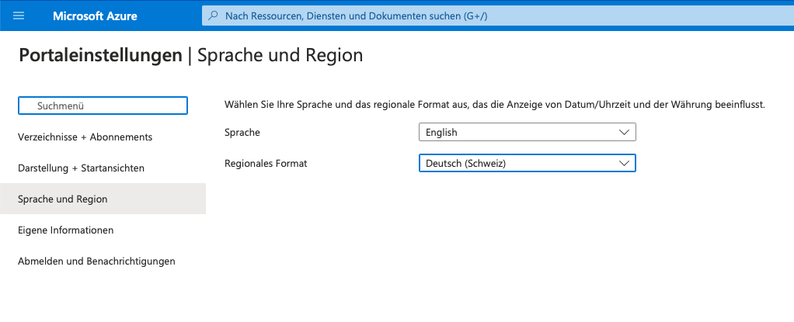The image size is (794, 322).
Task: Select Sprache und Region sidebar item
Action: coord(63,199)
